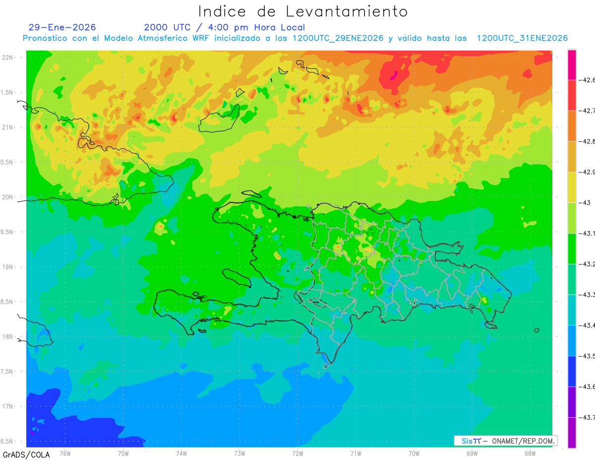
Task: Click '2000 UTC / 4:00 pm Hora Local' text
Action: point(225,27)
